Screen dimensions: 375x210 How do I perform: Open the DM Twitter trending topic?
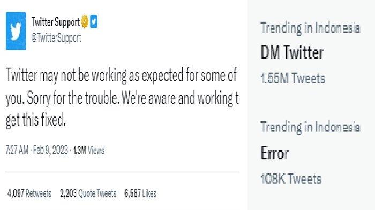tap(292, 52)
